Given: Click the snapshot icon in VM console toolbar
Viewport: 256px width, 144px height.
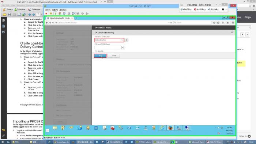Looking at the screenshot, I should pyautogui.click(x=64, y=14).
